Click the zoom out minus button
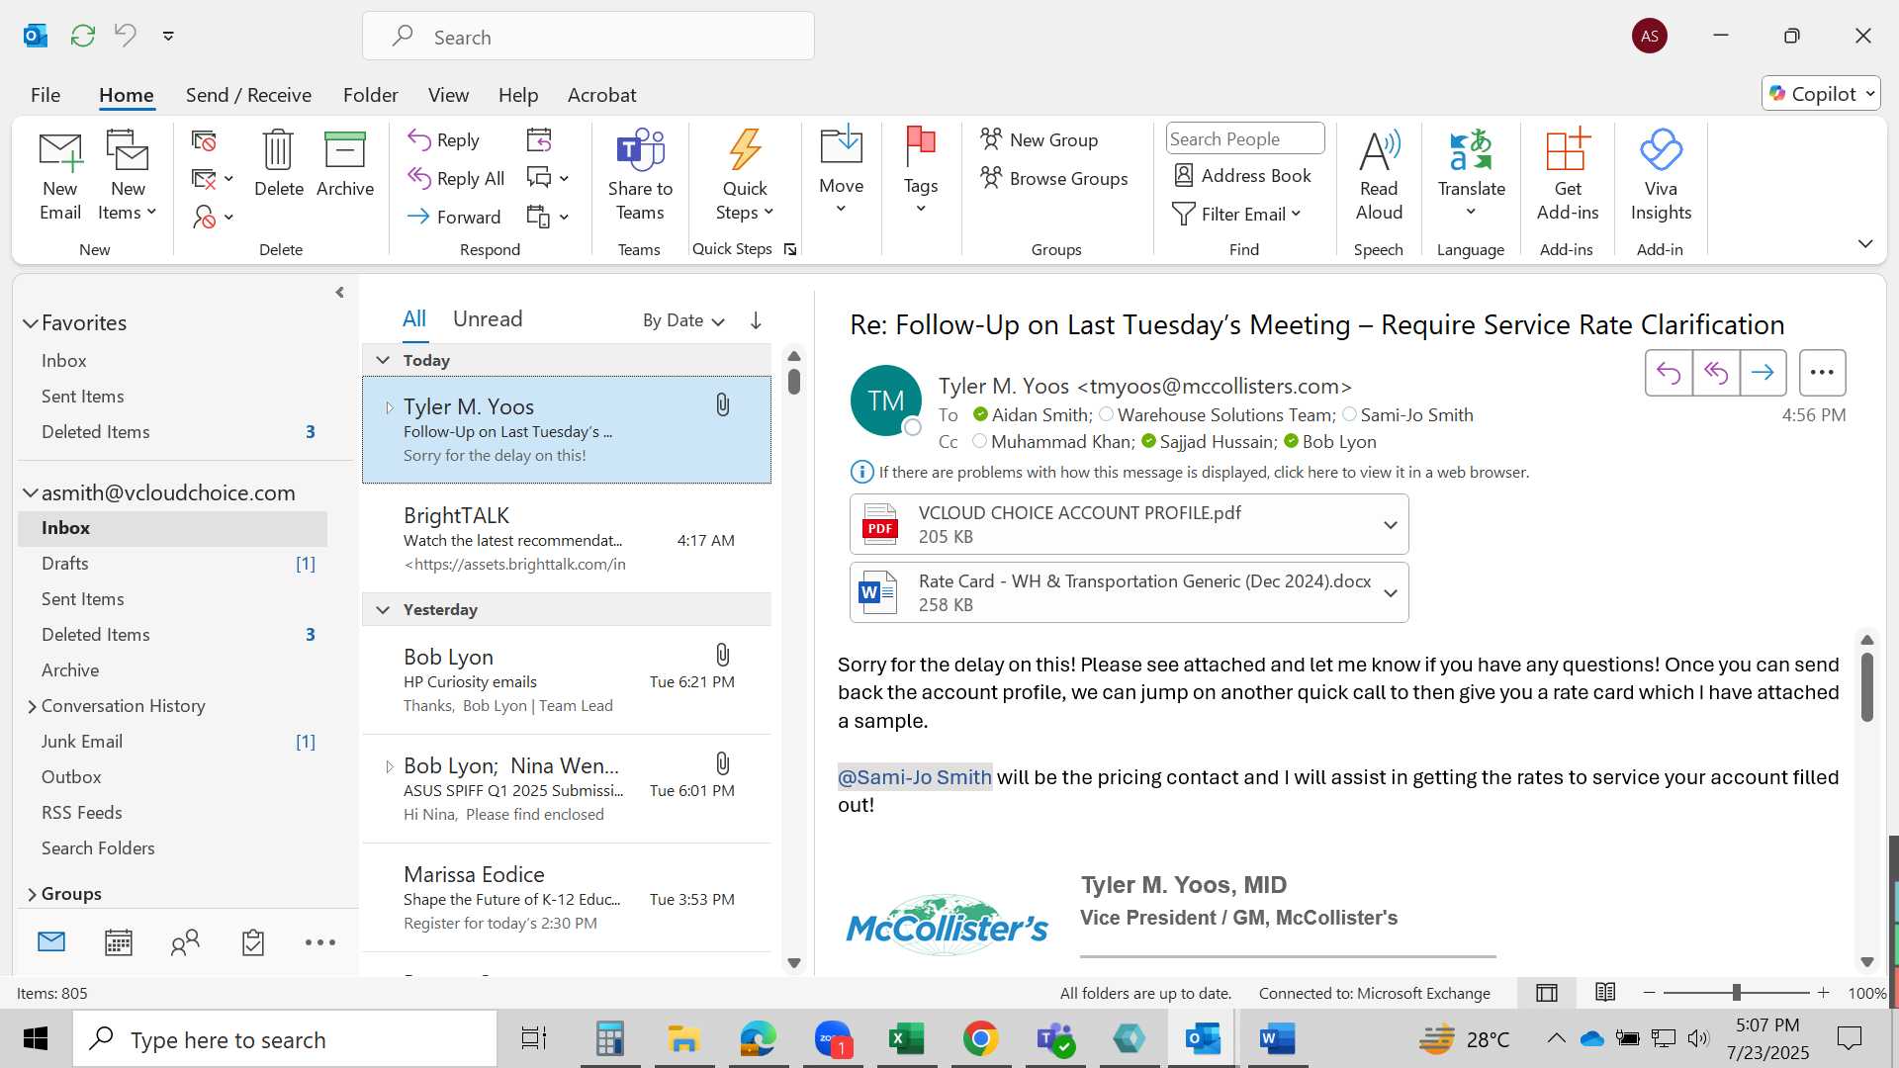Image resolution: width=1899 pixels, height=1068 pixels. click(1649, 993)
